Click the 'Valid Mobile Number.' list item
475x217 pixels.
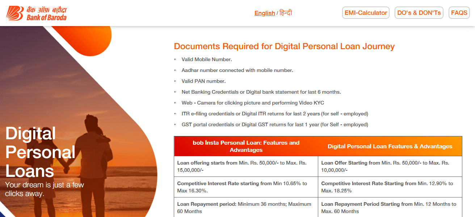[207, 59]
